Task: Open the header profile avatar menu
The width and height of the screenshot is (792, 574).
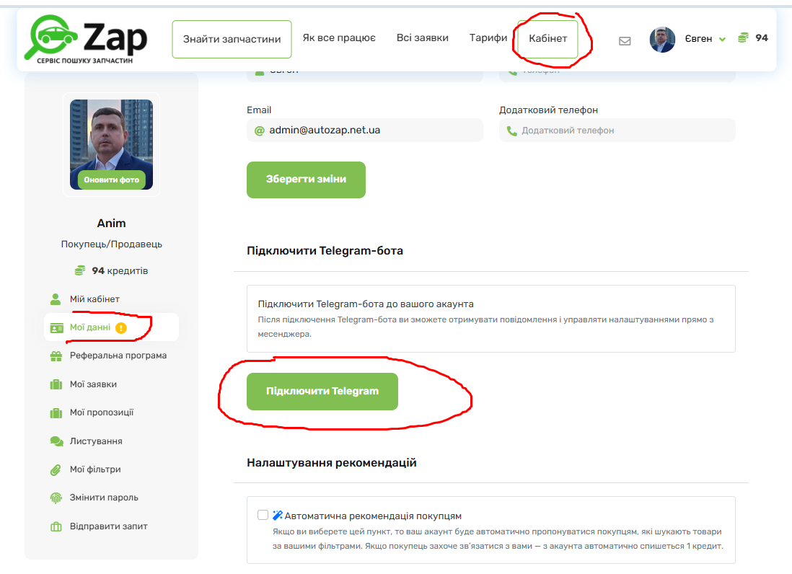Action: tap(662, 40)
